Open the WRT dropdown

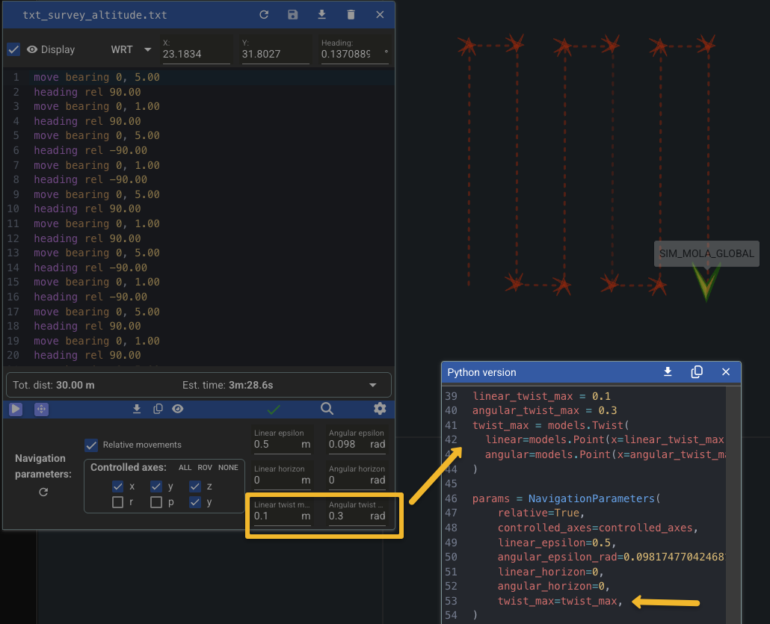(130, 49)
